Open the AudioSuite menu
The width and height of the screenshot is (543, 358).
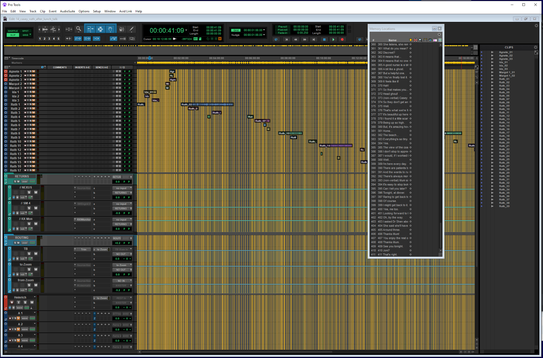tap(68, 11)
